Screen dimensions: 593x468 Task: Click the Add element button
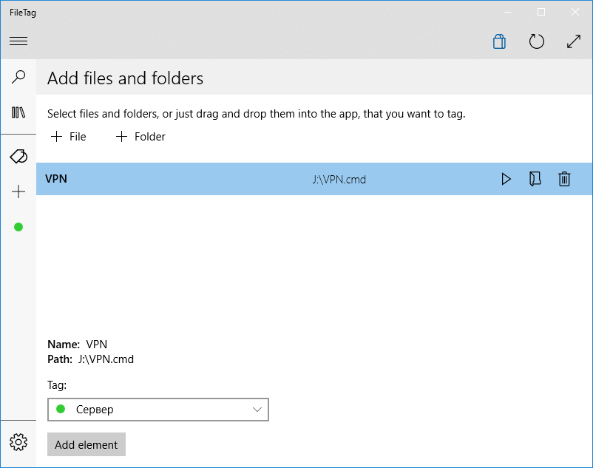click(87, 444)
